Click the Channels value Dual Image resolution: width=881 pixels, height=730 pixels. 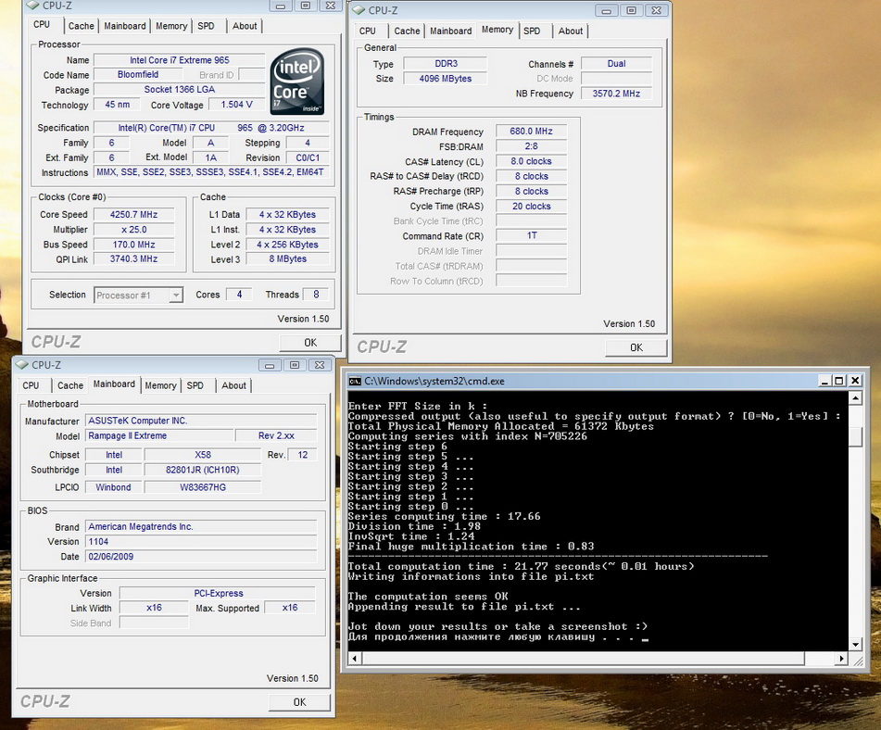(x=616, y=64)
